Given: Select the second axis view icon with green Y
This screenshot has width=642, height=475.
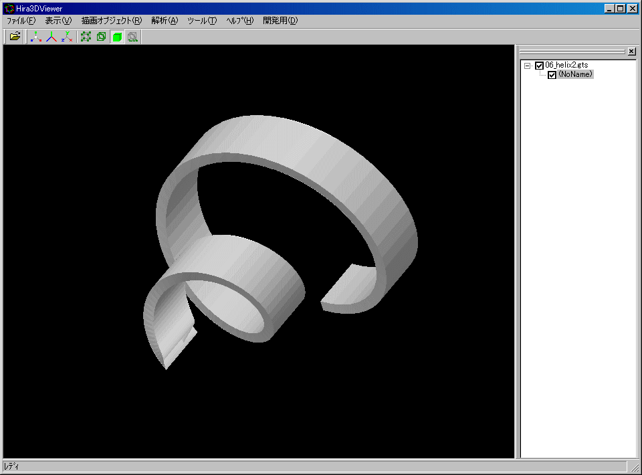Looking at the screenshot, I should [x=51, y=37].
